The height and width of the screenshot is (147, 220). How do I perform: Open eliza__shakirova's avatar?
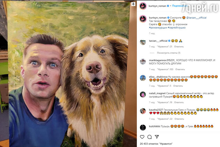click(143, 78)
